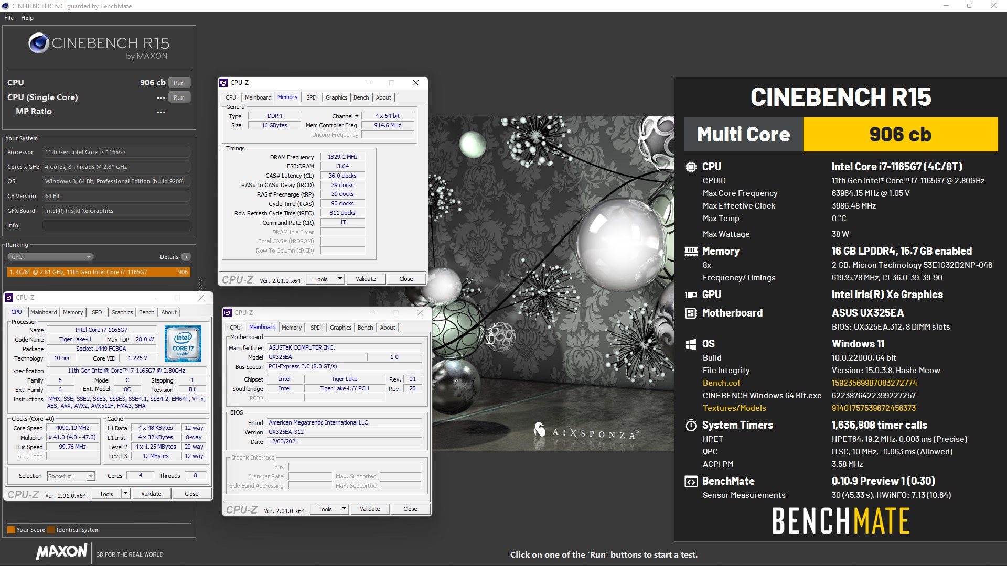The width and height of the screenshot is (1007, 566).
Task: Click Tools button in CPU CPU-Z window
Action: click(106, 494)
